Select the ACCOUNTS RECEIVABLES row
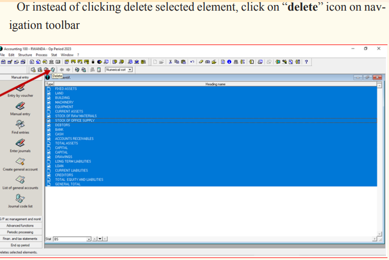 (x=211, y=139)
